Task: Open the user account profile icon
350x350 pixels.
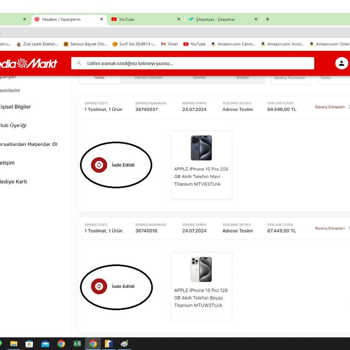Action: point(341,63)
